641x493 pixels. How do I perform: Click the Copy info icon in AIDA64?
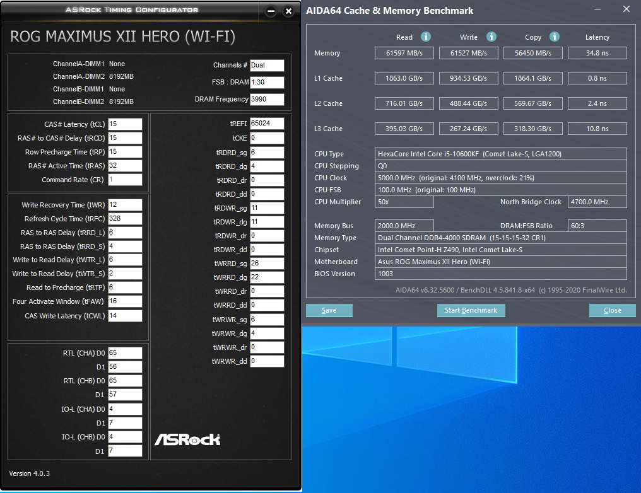point(555,37)
